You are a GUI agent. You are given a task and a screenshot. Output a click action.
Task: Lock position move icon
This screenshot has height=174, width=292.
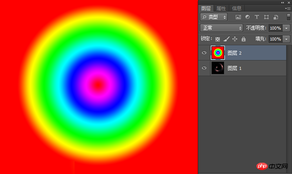pyautogui.click(x=235, y=39)
